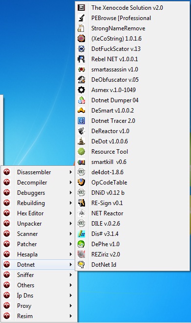Click the PEBrowse Professional microscope icon
The height and width of the screenshot is (323, 191).
coord(82,18)
